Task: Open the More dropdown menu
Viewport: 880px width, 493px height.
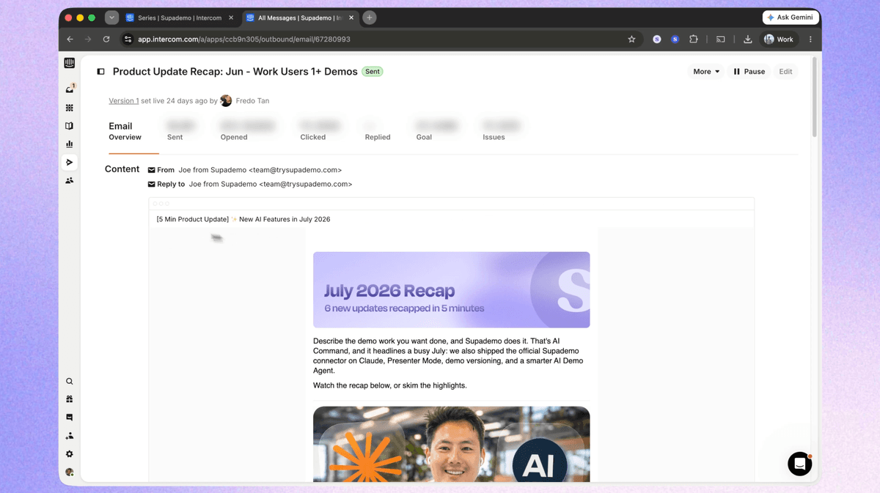Action: pyautogui.click(x=706, y=72)
